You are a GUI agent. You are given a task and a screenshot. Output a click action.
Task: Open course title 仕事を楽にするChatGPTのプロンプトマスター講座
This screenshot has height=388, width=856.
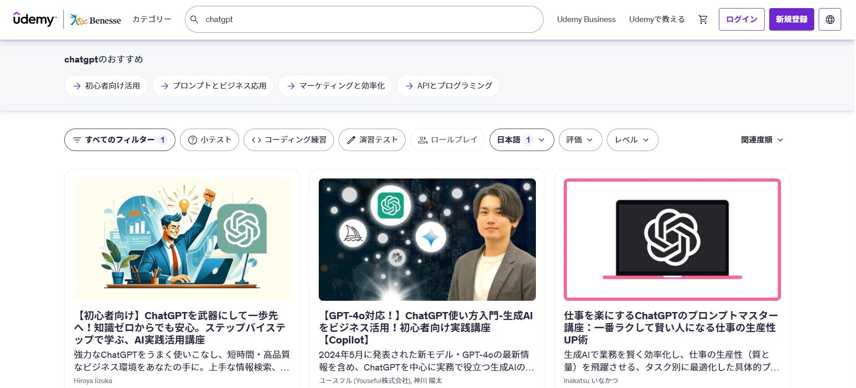pyautogui.click(x=671, y=328)
